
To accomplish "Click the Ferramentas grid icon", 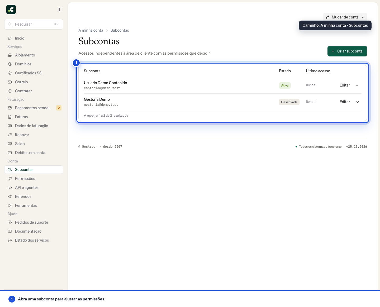I will coord(10,205).
